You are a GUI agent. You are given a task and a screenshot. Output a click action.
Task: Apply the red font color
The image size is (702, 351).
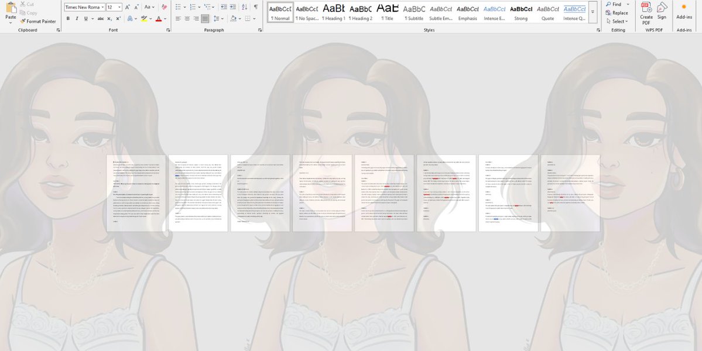pos(159,19)
